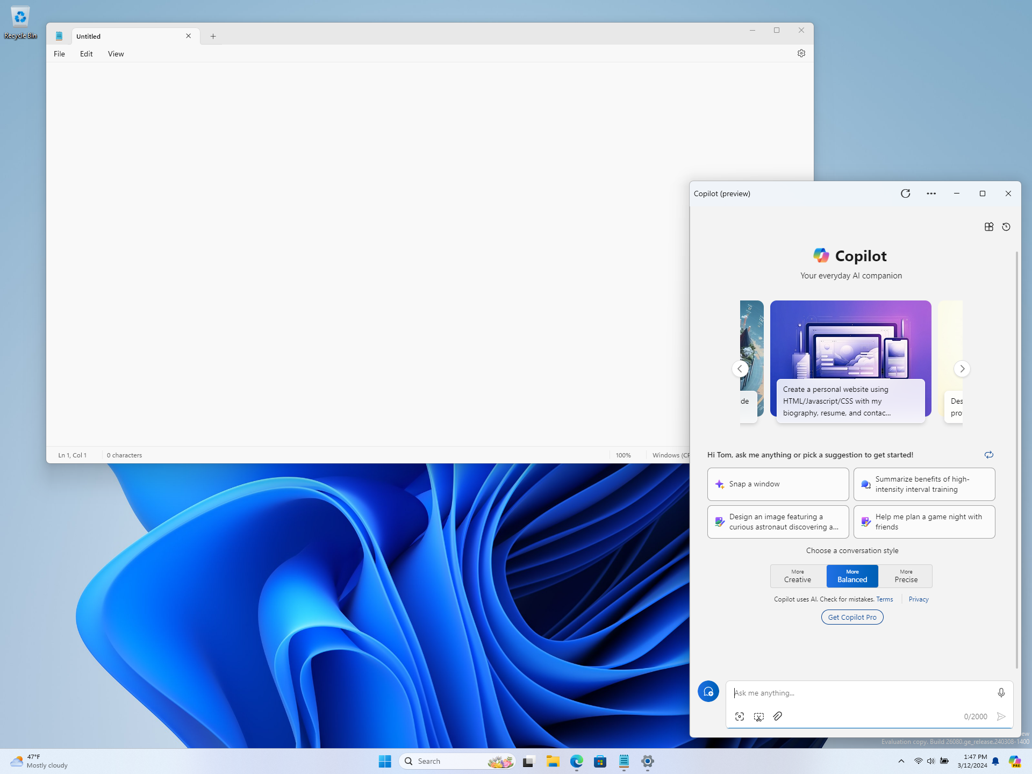1032x774 pixels.
Task: Open Notepad View menu
Action: 116,54
